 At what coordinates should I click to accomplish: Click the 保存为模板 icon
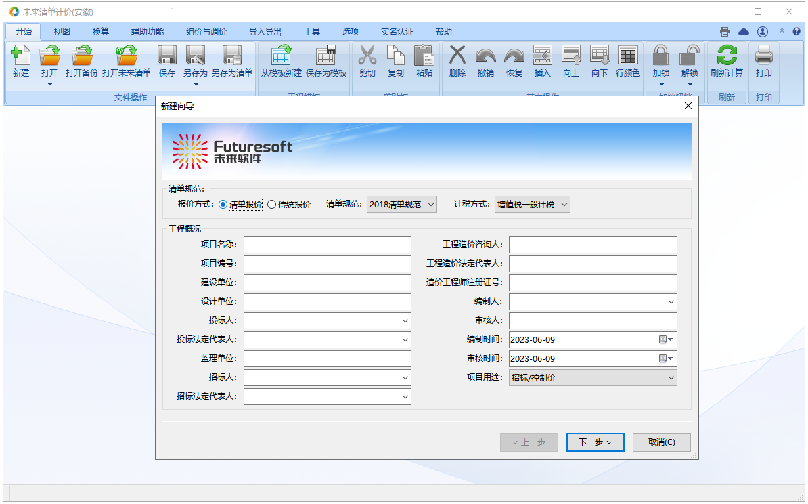[x=326, y=56]
